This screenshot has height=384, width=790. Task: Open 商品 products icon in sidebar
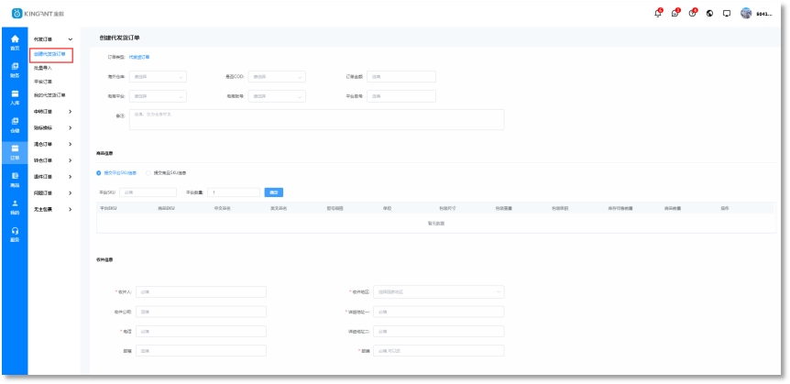(15, 179)
